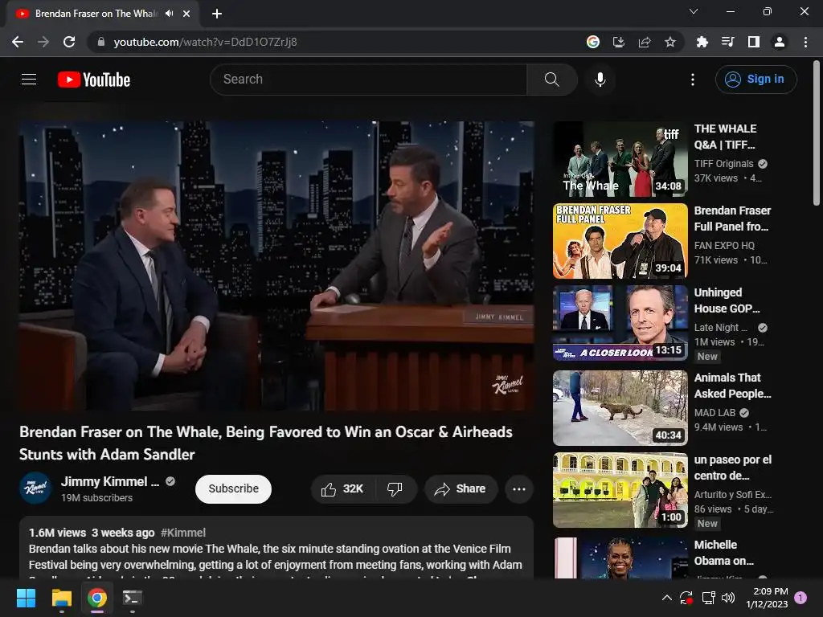823x617 pixels.
Task: Open 'Unhinged House GOP' video title
Action: [727, 300]
